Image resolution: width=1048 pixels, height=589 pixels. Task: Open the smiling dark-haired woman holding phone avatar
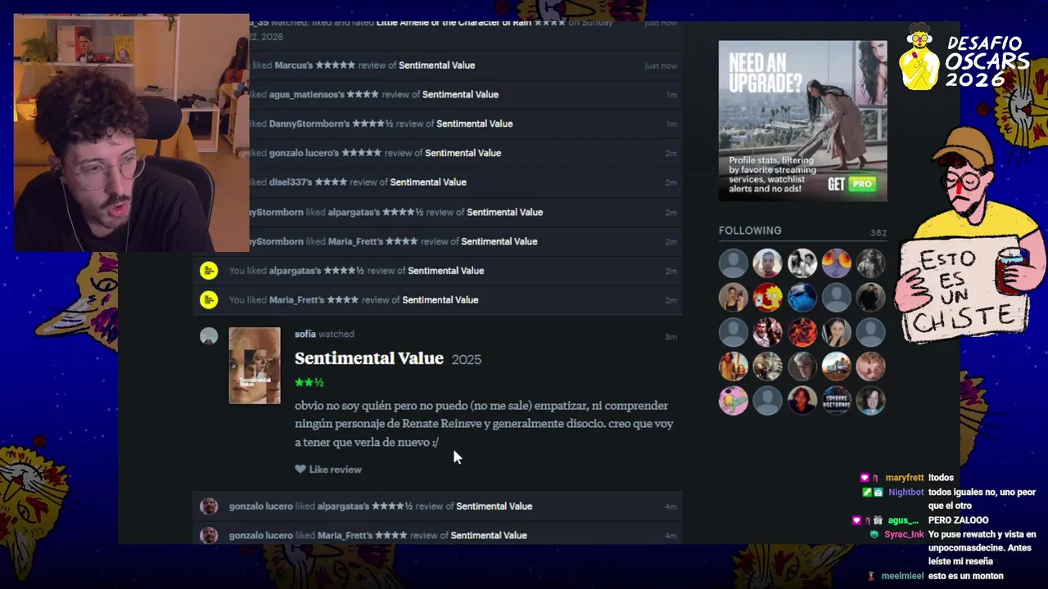tap(837, 332)
